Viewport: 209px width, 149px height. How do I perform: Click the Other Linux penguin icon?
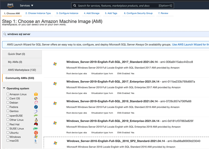(x=36, y=120)
